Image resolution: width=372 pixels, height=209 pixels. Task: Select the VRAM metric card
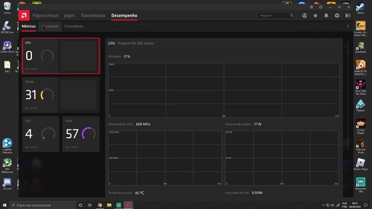point(60,95)
